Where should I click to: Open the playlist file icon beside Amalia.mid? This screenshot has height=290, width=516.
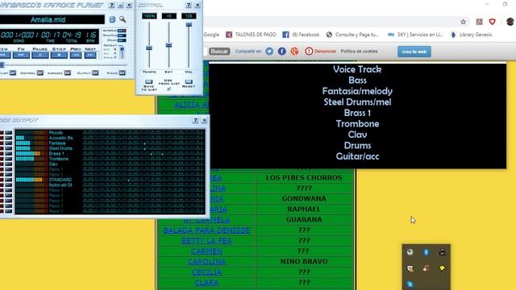(112, 19)
